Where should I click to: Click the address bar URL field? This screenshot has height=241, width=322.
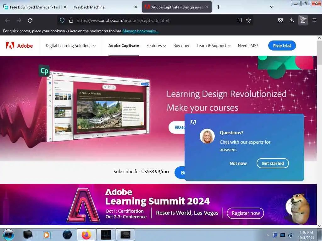click(x=155, y=20)
